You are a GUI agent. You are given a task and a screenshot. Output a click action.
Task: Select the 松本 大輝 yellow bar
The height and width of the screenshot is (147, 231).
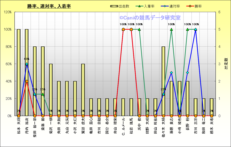[19, 72]
